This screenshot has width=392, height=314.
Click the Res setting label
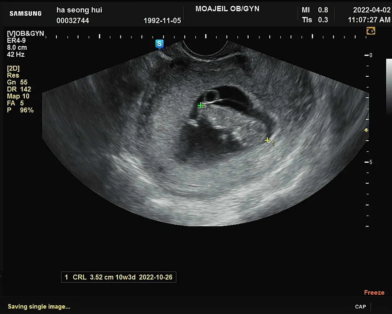(x=13, y=75)
